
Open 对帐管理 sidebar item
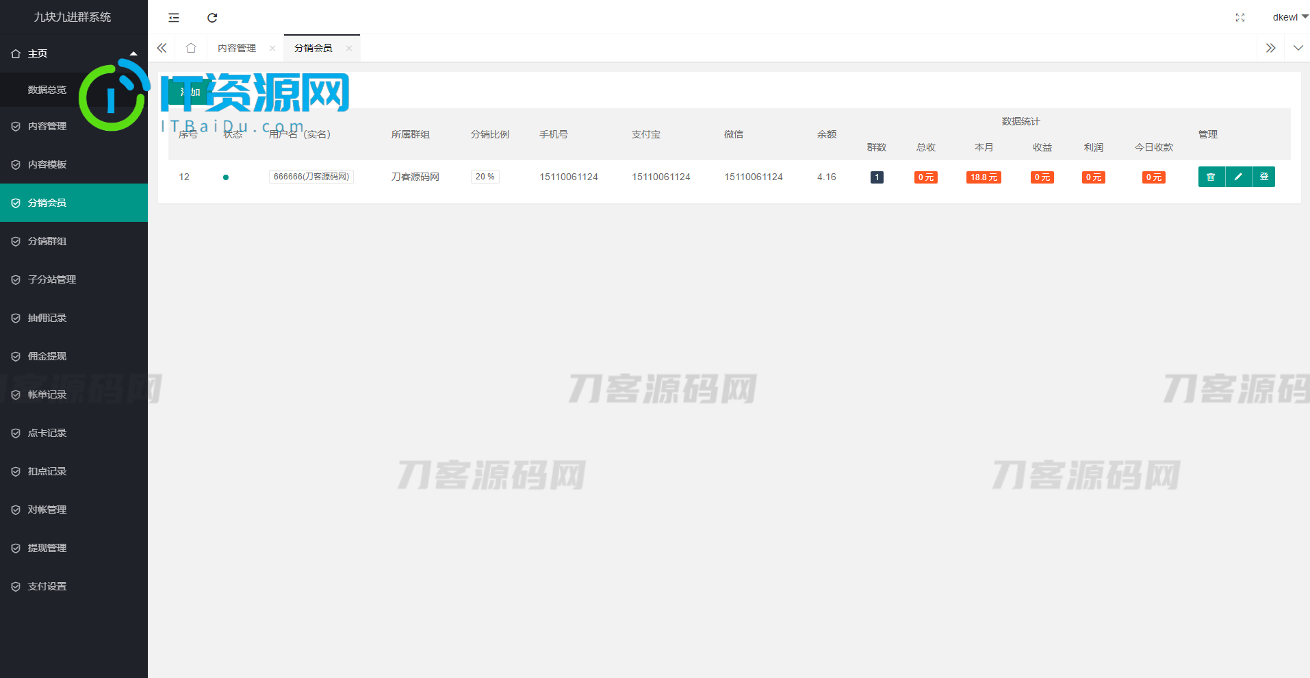[74, 510]
